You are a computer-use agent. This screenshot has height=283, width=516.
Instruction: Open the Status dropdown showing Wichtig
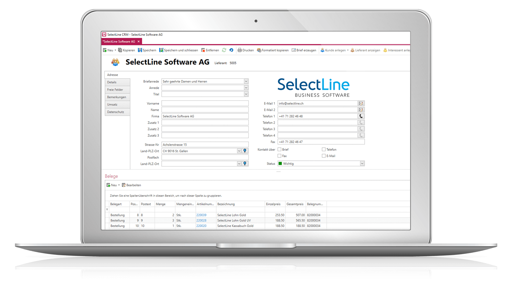[x=362, y=164]
